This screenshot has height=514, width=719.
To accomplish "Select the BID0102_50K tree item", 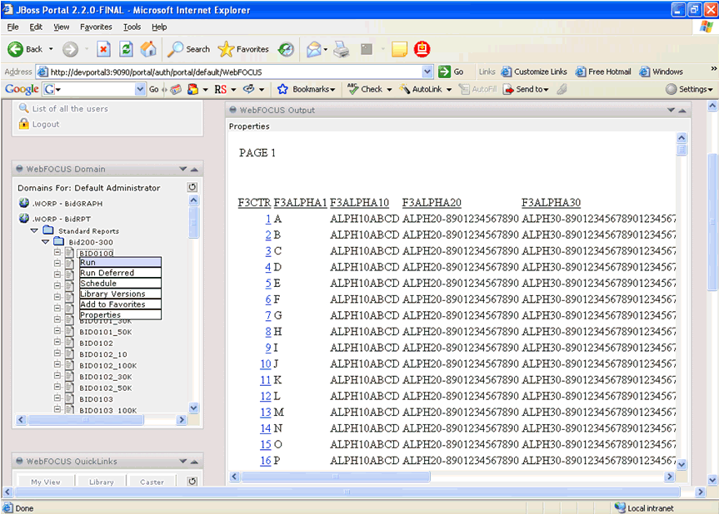I will (106, 388).
